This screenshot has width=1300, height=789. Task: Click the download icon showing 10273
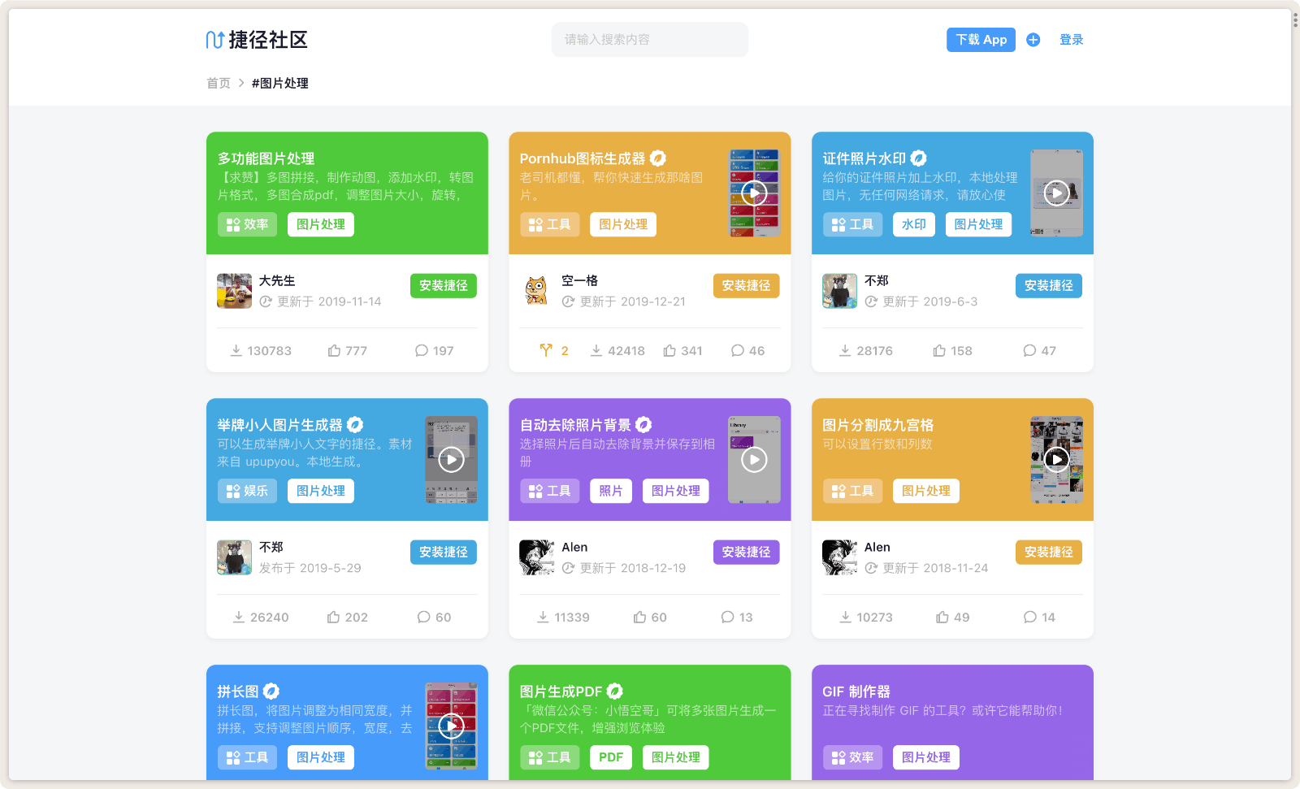845,617
